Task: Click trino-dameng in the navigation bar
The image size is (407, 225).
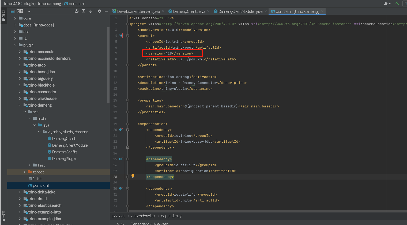Action: pyautogui.click(x=49, y=3)
